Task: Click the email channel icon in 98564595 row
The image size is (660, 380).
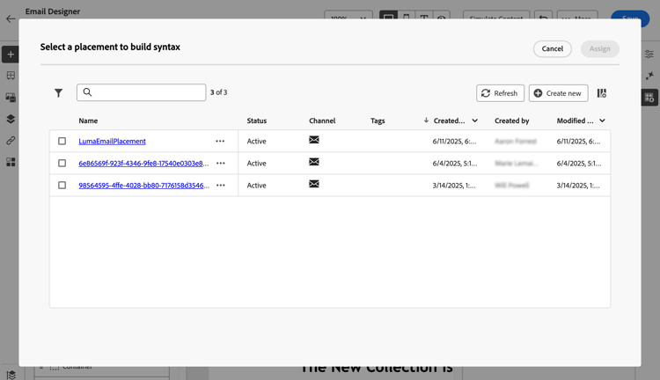Action: 314,184
